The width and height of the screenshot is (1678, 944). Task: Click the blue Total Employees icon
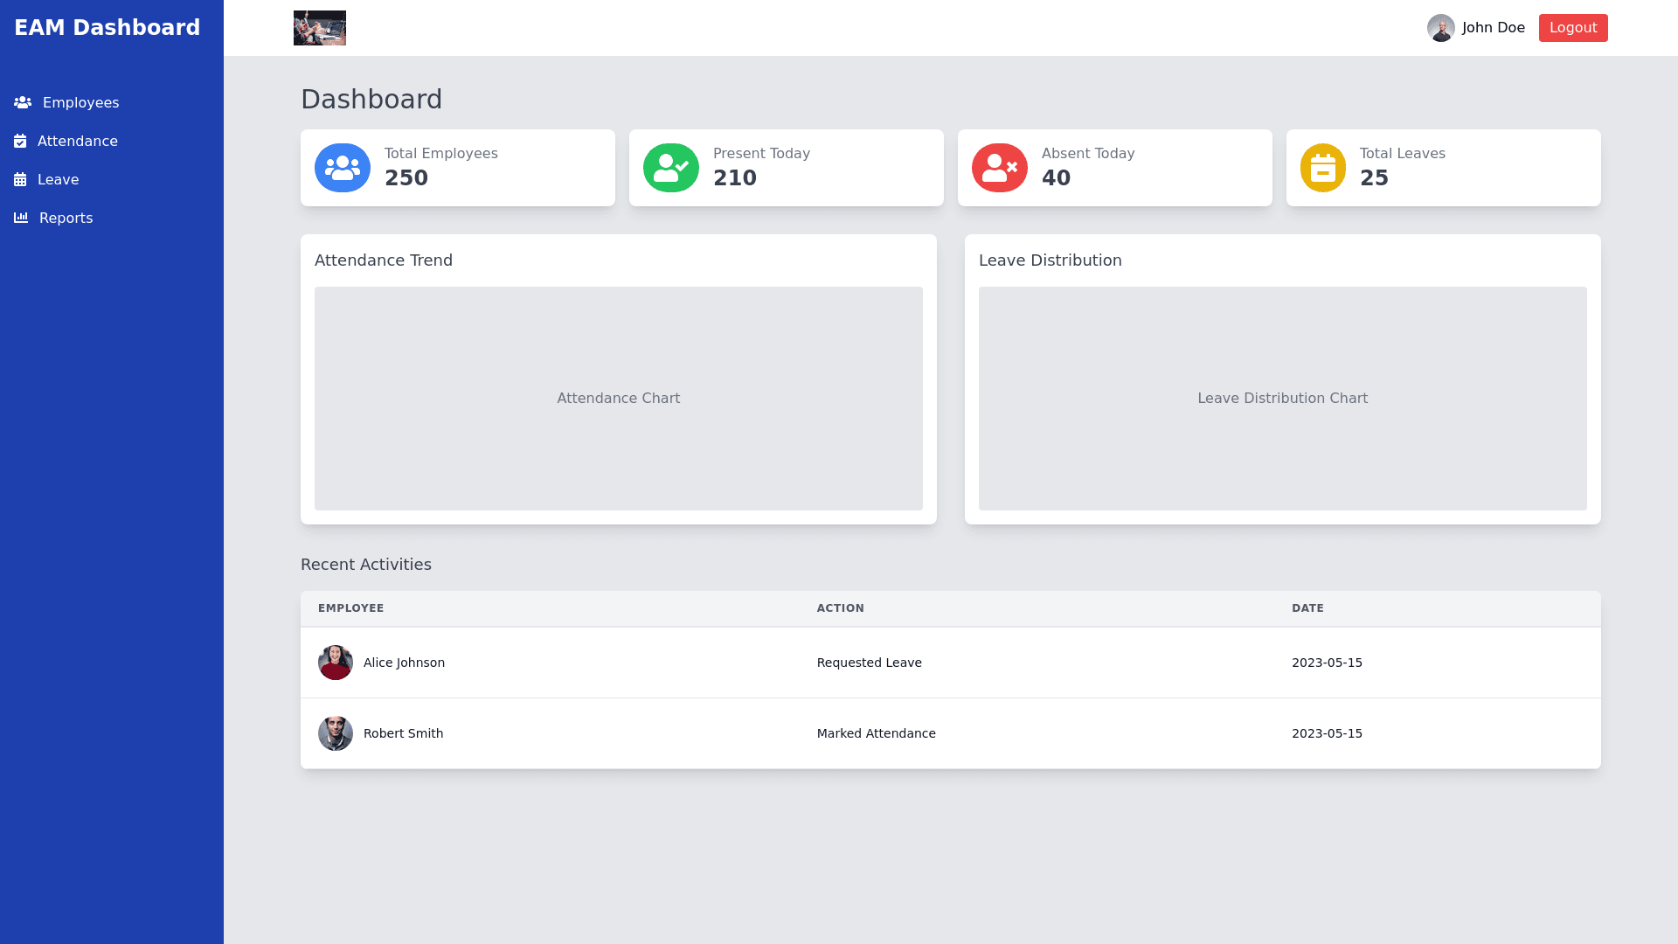[x=343, y=168]
